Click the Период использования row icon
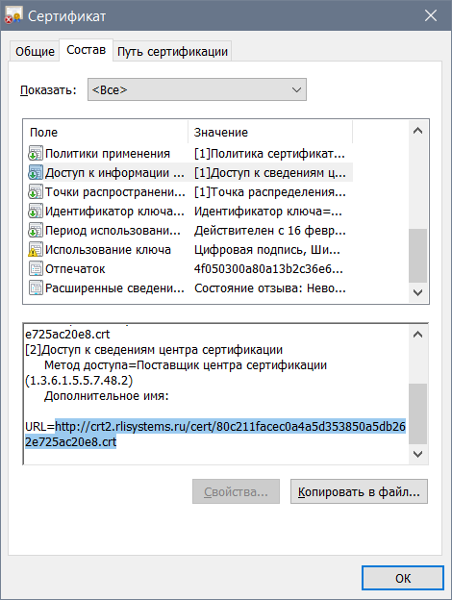 tap(36, 231)
